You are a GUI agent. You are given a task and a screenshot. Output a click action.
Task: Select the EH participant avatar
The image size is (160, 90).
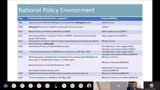click(72, 86)
